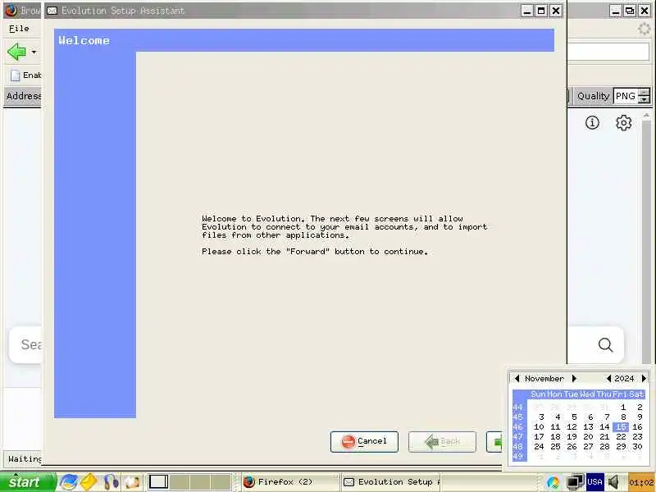Switch to the third desktop in the pager
This screenshot has height=492, width=656.
click(200, 482)
